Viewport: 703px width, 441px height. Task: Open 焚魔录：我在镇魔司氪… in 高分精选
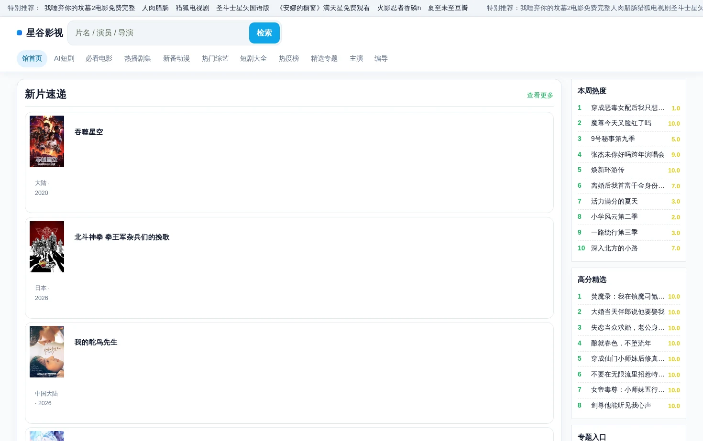pos(629,297)
